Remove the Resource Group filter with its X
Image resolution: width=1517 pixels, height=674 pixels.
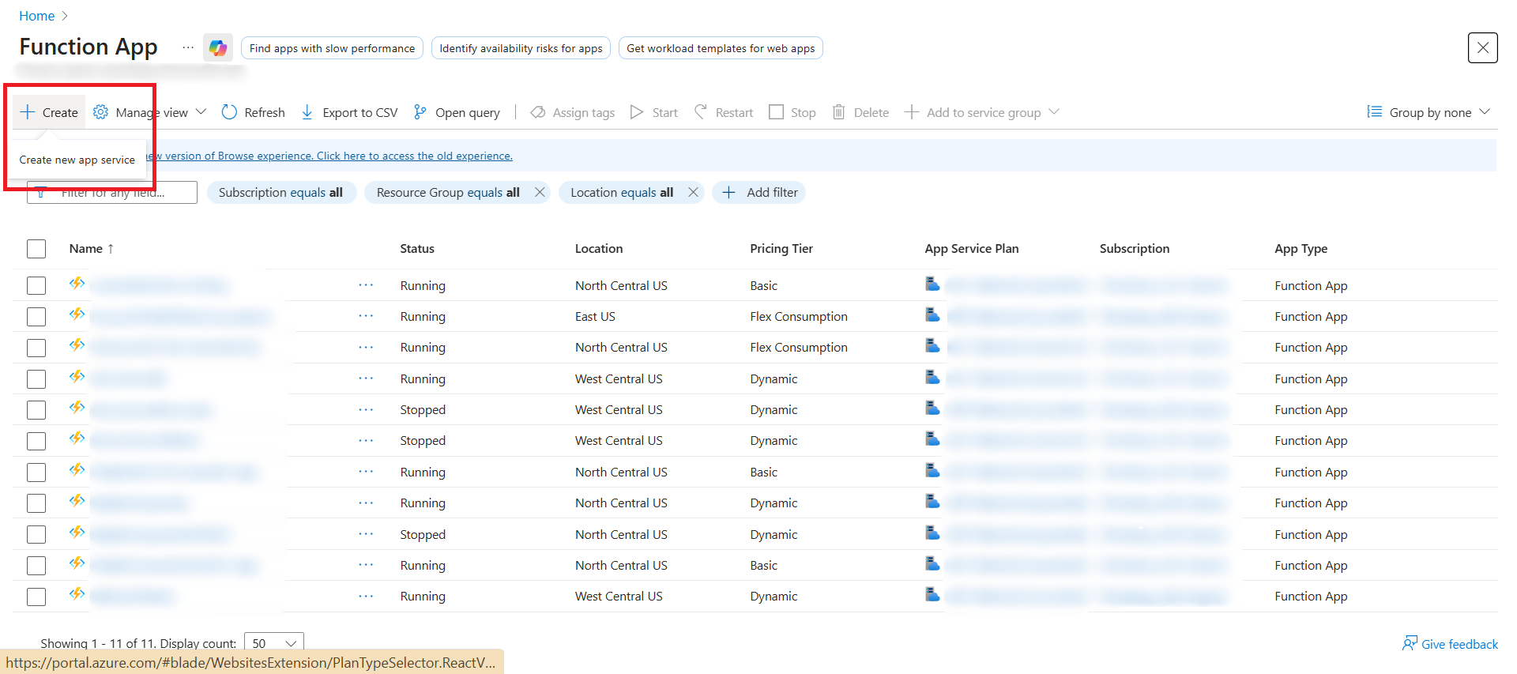pyautogui.click(x=540, y=192)
